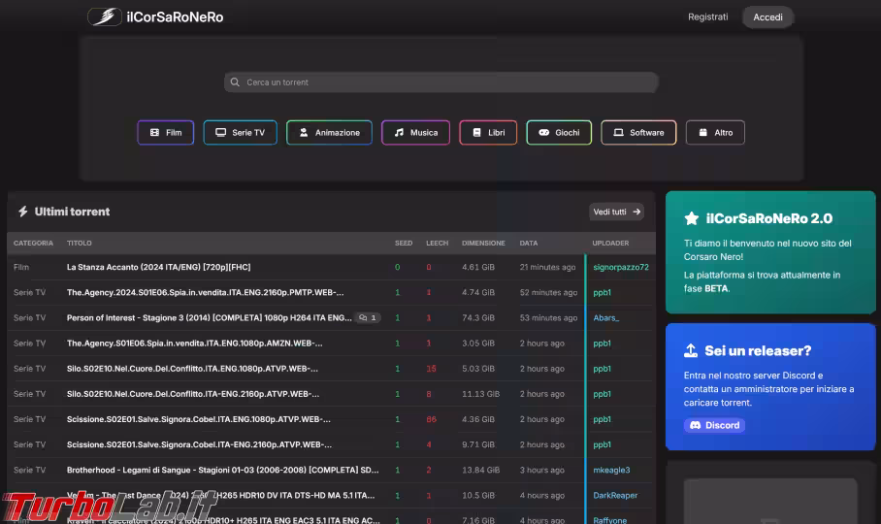Click the 11.13 GiB size cell
Viewport: 881px width, 524px height.
(x=480, y=394)
